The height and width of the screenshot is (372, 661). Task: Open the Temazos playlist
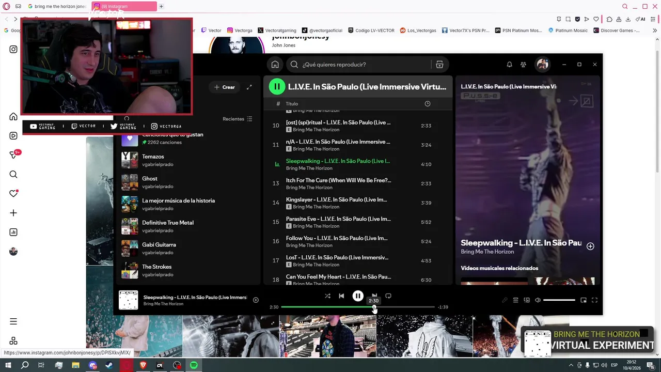tap(188, 160)
